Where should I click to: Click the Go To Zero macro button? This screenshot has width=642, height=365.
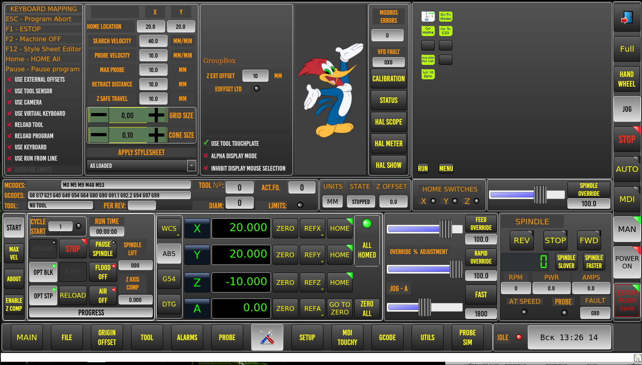coord(428,74)
